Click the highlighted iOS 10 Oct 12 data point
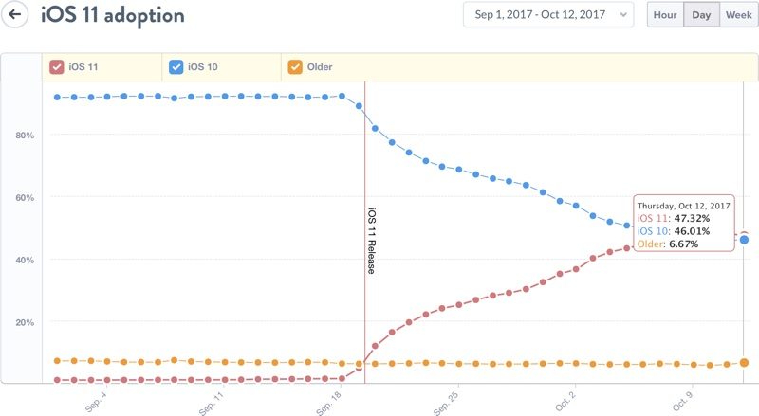The height and width of the screenshot is (416, 759). (x=745, y=240)
